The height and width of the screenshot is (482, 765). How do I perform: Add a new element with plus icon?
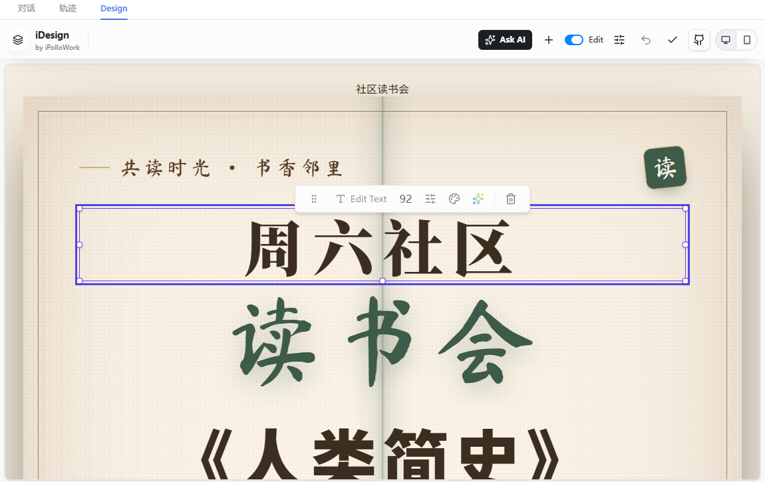click(548, 40)
